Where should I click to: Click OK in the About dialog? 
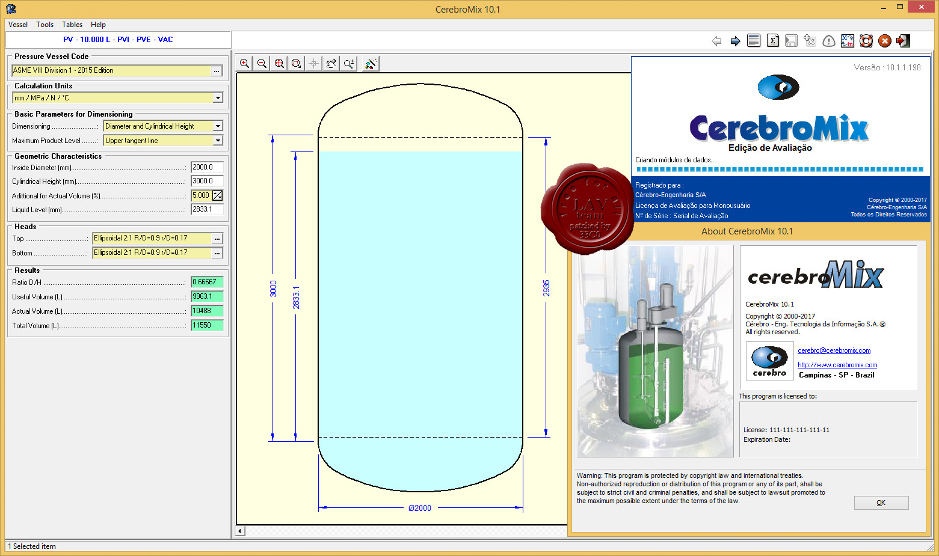click(881, 503)
